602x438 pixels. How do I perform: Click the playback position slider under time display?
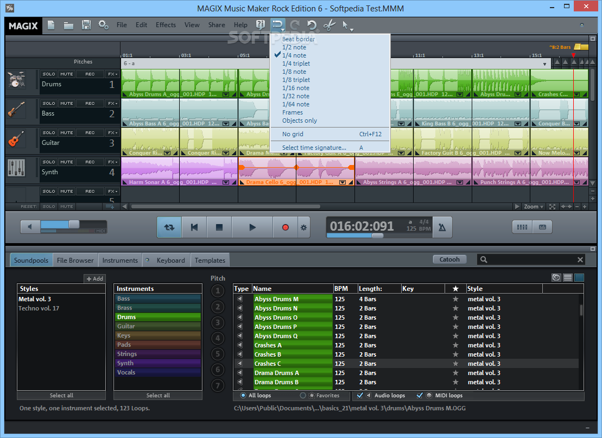tap(377, 236)
